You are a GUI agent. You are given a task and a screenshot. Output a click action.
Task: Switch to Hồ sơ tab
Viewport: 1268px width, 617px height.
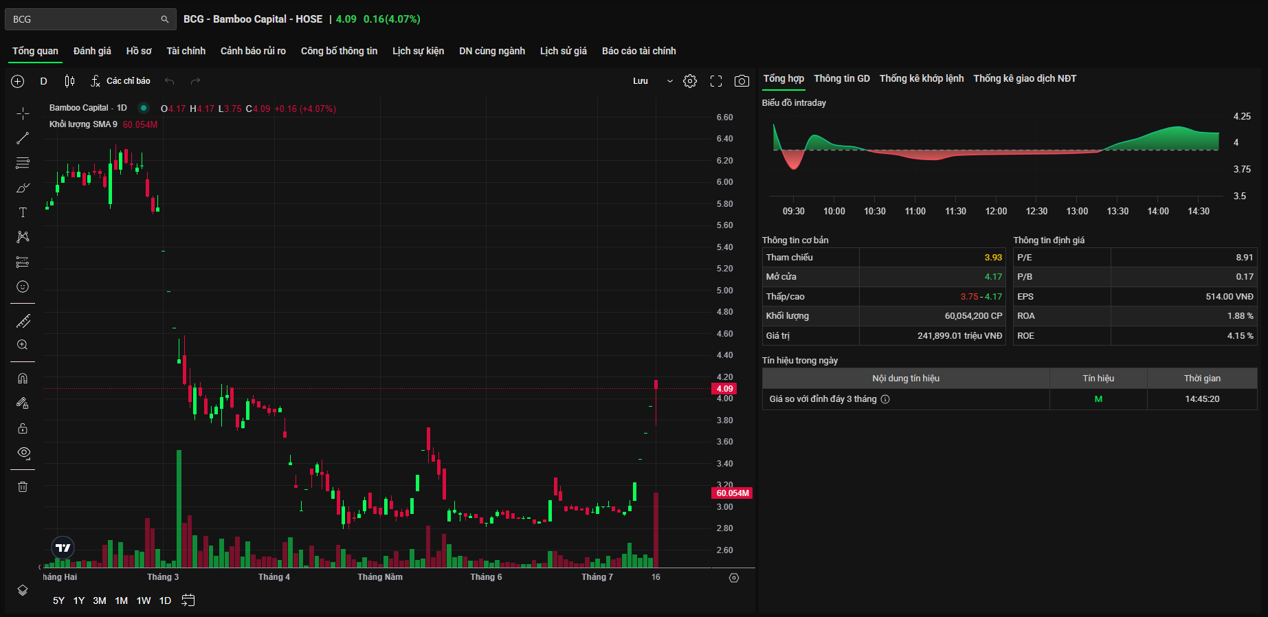click(139, 51)
